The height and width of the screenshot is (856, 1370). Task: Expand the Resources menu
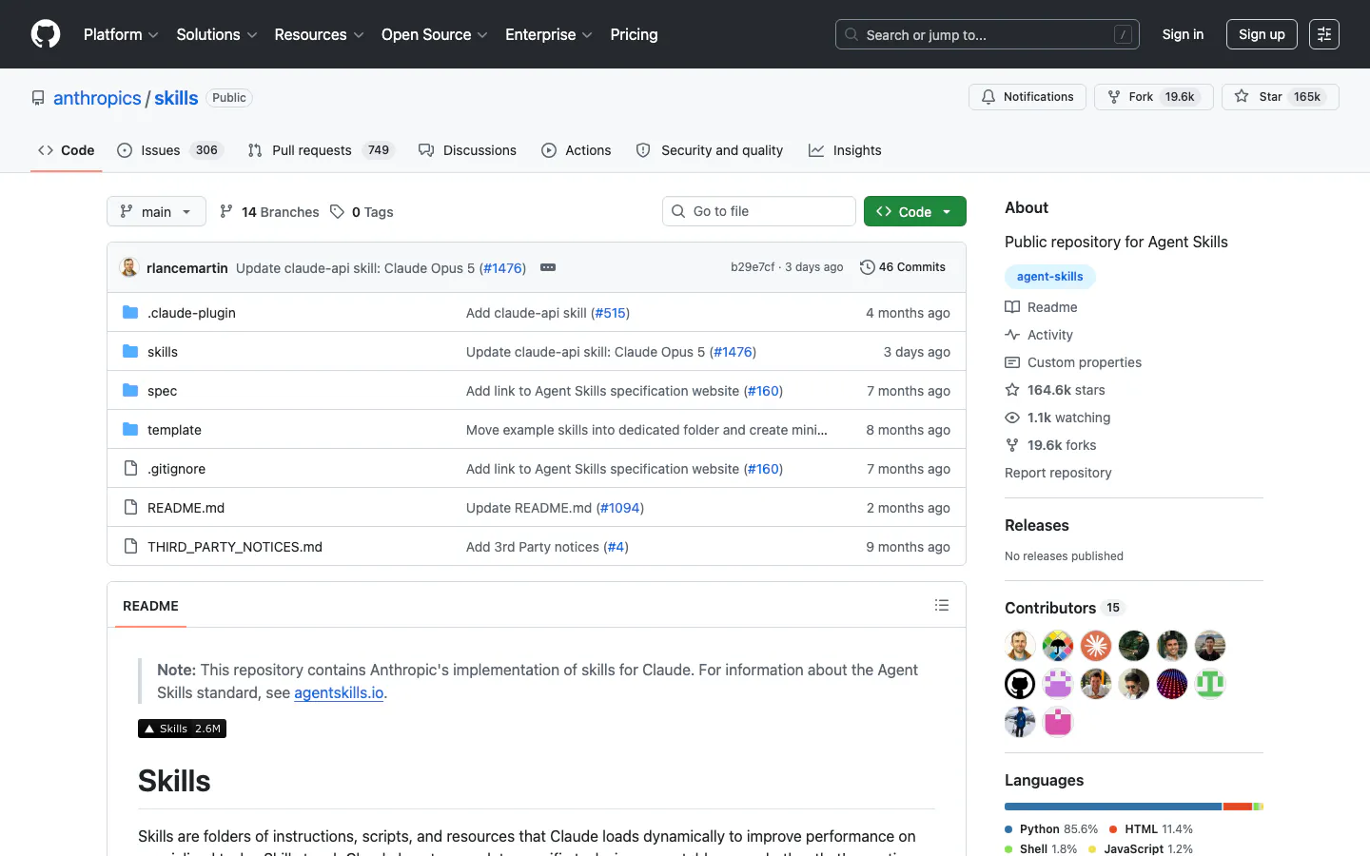pos(319,34)
